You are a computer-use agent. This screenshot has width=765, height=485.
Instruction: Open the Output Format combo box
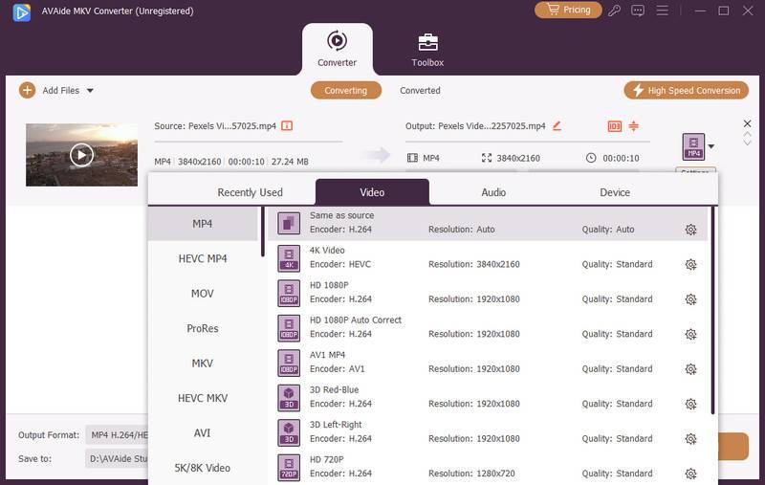(117, 434)
